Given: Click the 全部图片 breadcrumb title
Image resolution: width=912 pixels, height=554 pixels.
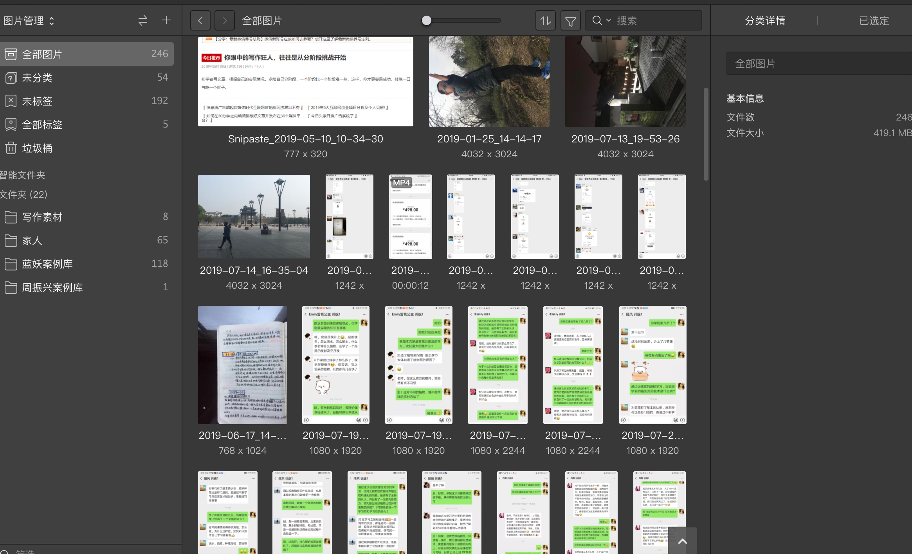Looking at the screenshot, I should pyautogui.click(x=262, y=21).
